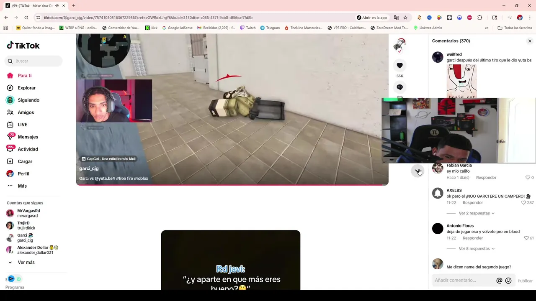Go to next video with down arrow
The height and width of the screenshot is (301, 536).
[x=418, y=171]
